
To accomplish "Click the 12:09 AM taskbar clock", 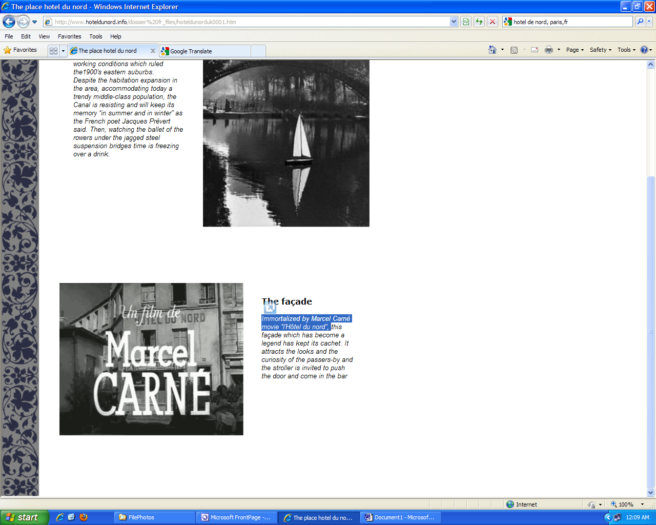I will (x=638, y=517).
